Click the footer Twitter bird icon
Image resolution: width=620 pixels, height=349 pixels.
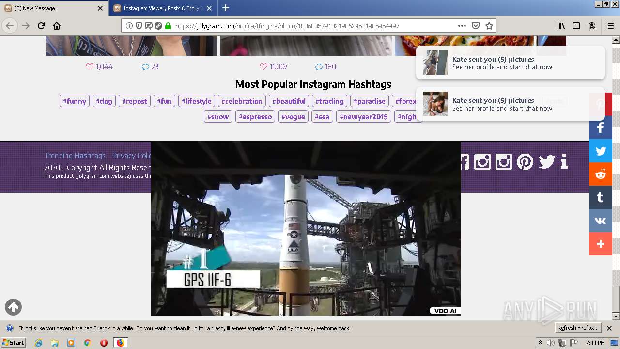tap(546, 161)
